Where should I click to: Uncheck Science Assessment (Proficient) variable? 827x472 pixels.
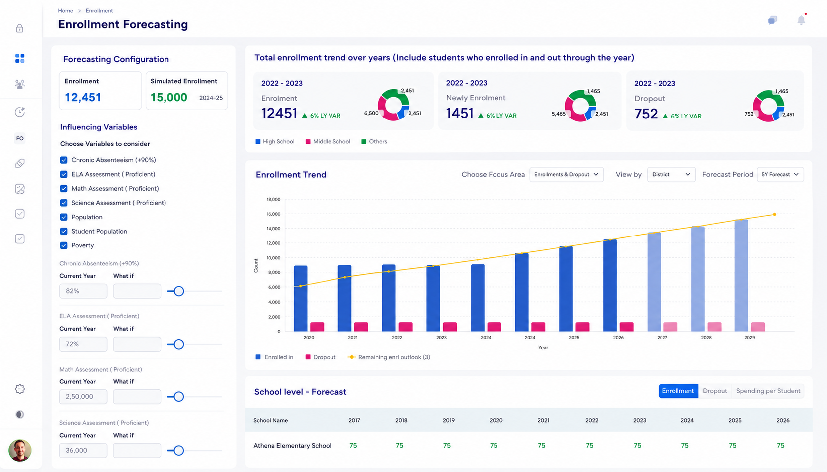64,203
